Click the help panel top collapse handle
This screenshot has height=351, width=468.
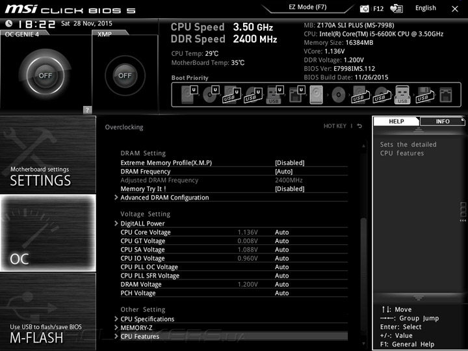(419, 129)
